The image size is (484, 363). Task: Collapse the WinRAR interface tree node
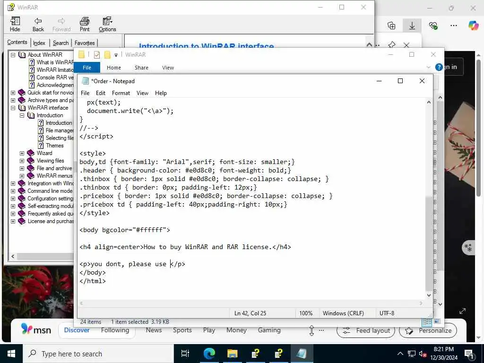click(x=13, y=108)
